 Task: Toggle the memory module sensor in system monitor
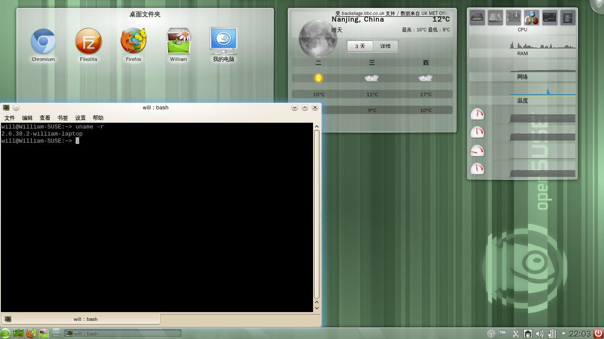coord(549,18)
